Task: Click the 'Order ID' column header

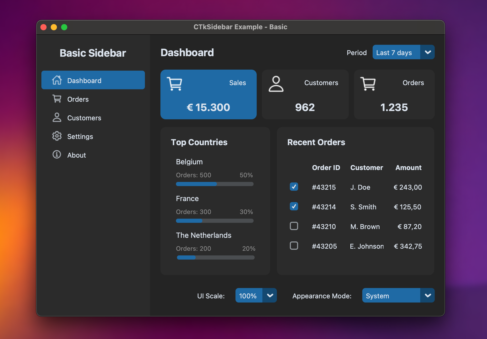Action: (x=326, y=168)
